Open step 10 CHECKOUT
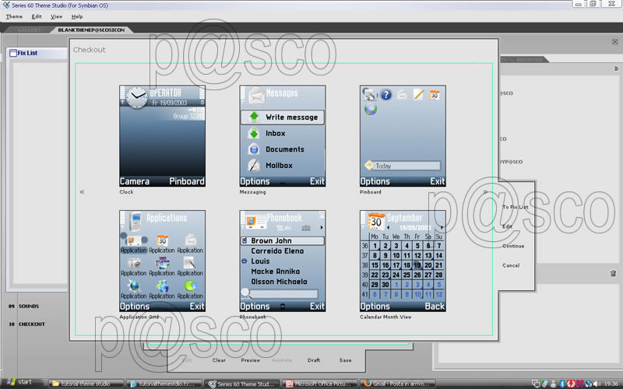Viewport: 623px width, 389px height. pos(26,324)
